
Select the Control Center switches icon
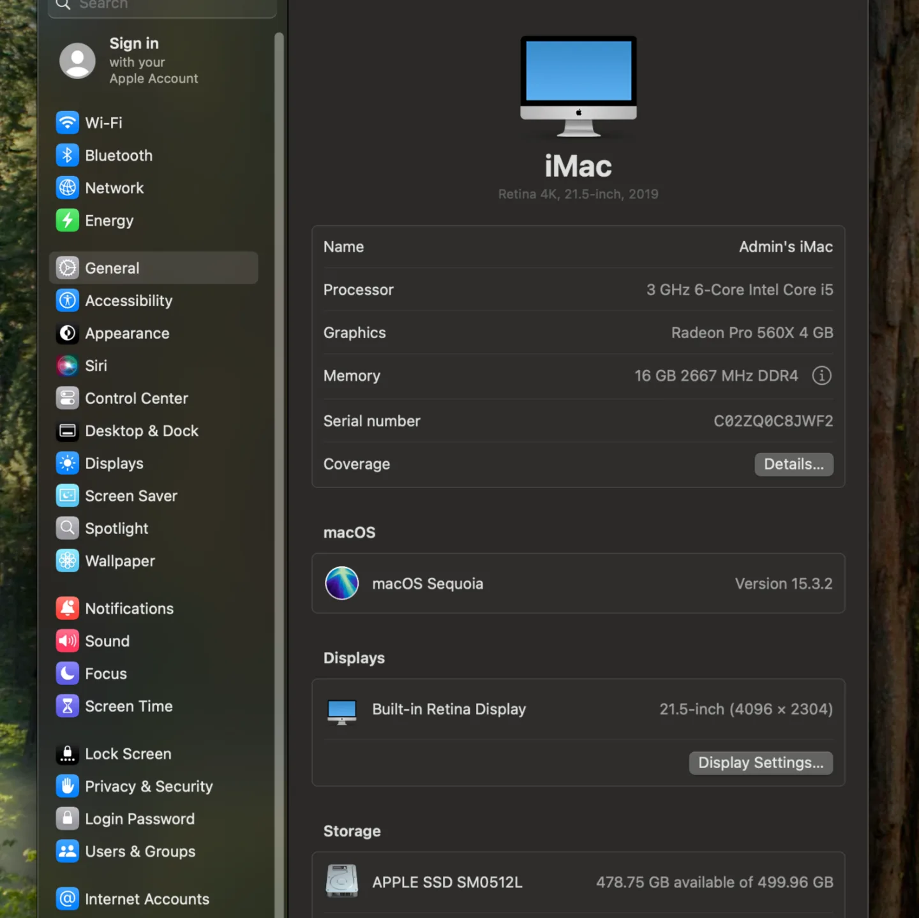coord(68,398)
